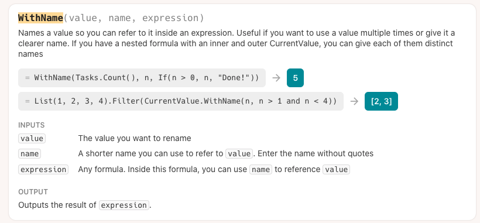This screenshot has height=223, width=480.
Task: Click the List(1, 2, 3, 4).Filter example formula box
Action: 181,101
